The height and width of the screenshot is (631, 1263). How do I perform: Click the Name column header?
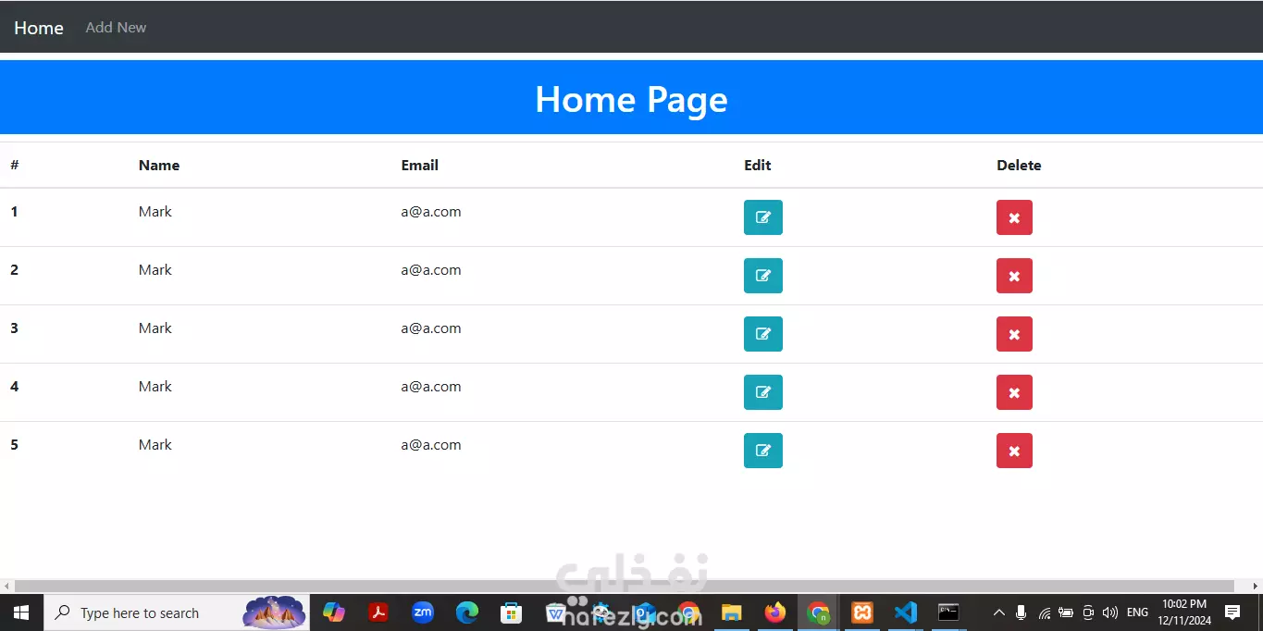[x=159, y=166]
